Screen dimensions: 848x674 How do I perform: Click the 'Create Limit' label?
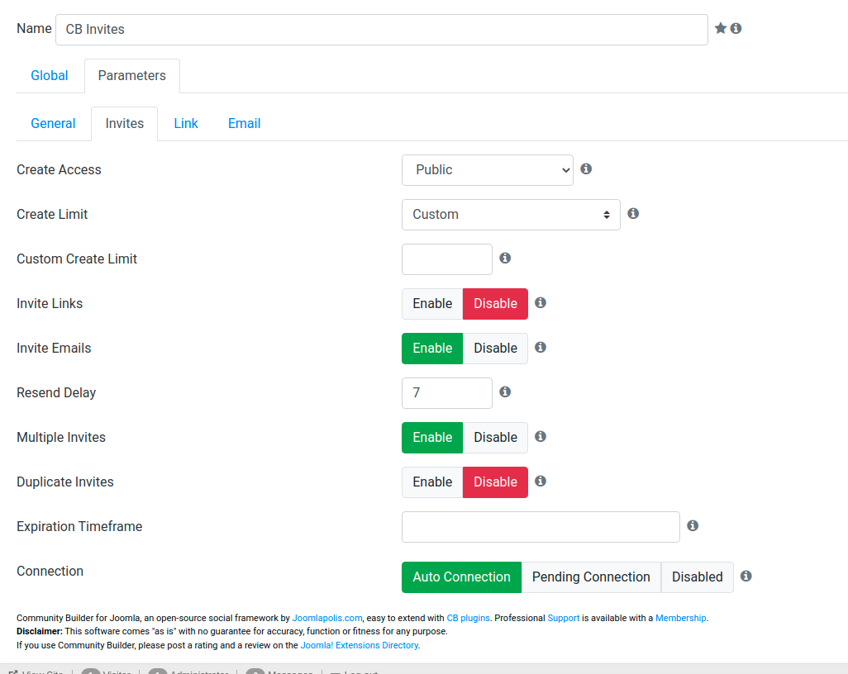tap(52, 215)
